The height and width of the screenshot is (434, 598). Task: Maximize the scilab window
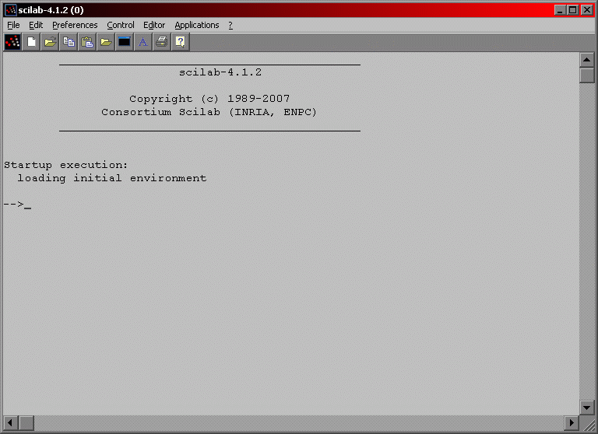pos(572,10)
